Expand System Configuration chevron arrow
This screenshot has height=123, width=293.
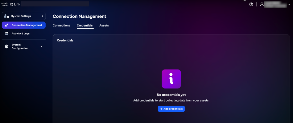41,46
